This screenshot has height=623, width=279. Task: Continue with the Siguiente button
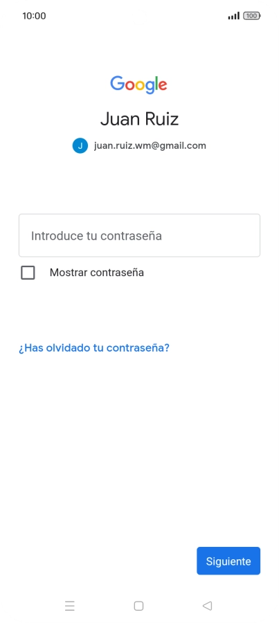[228, 561]
